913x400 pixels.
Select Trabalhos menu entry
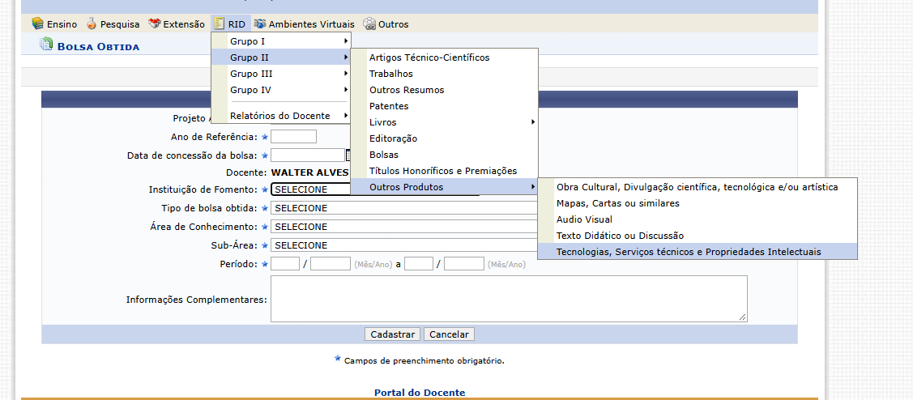[x=444, y=74]
